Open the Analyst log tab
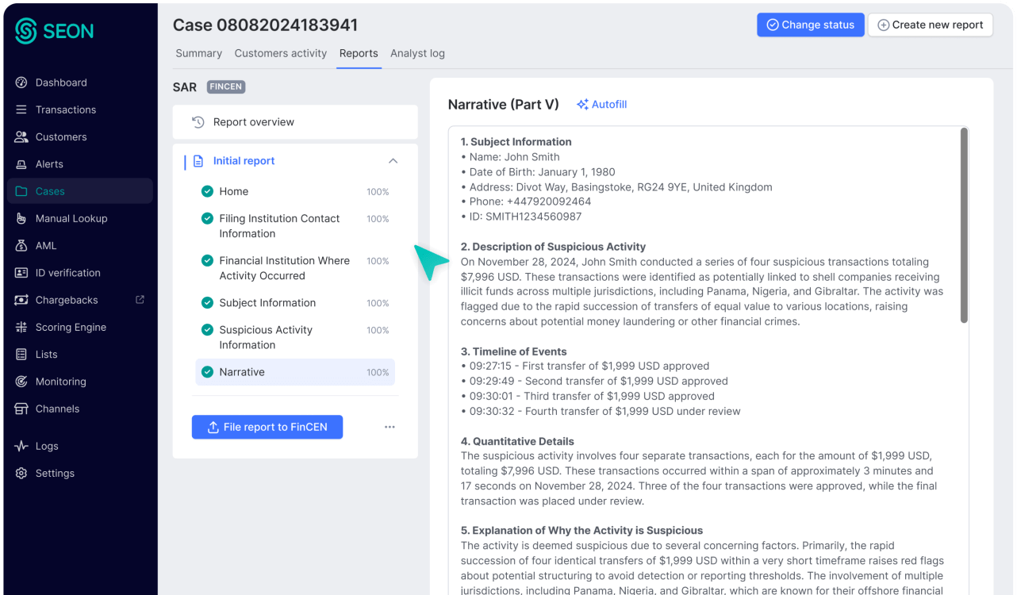 click(417, 53)
